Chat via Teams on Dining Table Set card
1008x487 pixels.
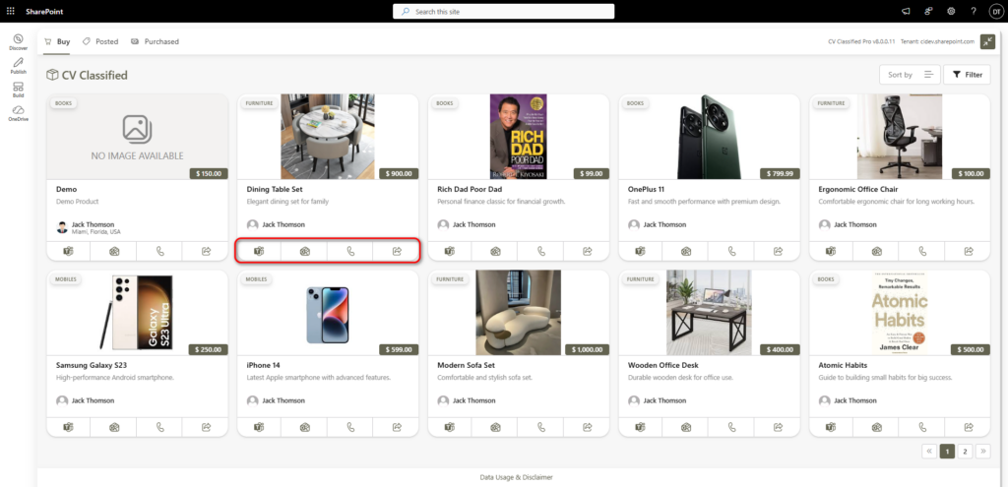[x=259, y=251]
